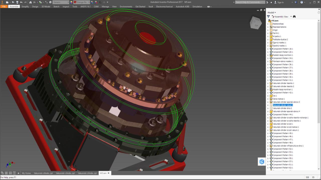Viewport: 321px width, 180px height.
Task: Click the orange File button
Action: tap(4, 6)
